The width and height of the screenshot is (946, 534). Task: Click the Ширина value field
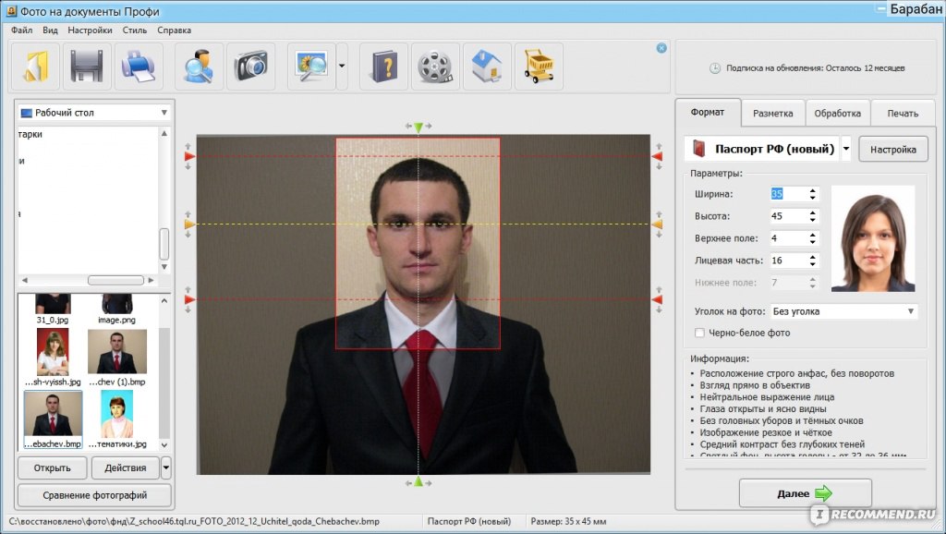(x=788, y=194)
